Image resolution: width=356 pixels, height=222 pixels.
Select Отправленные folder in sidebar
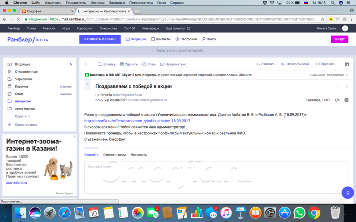click(26, 72)
